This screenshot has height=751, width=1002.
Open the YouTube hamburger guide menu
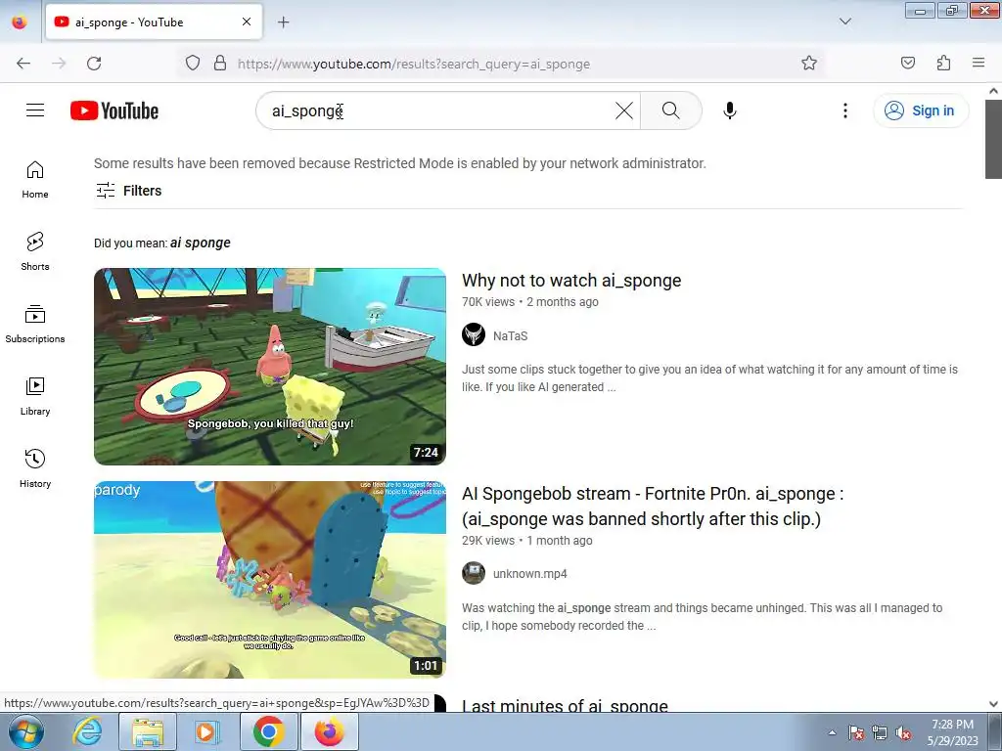(x=35, y=110)
